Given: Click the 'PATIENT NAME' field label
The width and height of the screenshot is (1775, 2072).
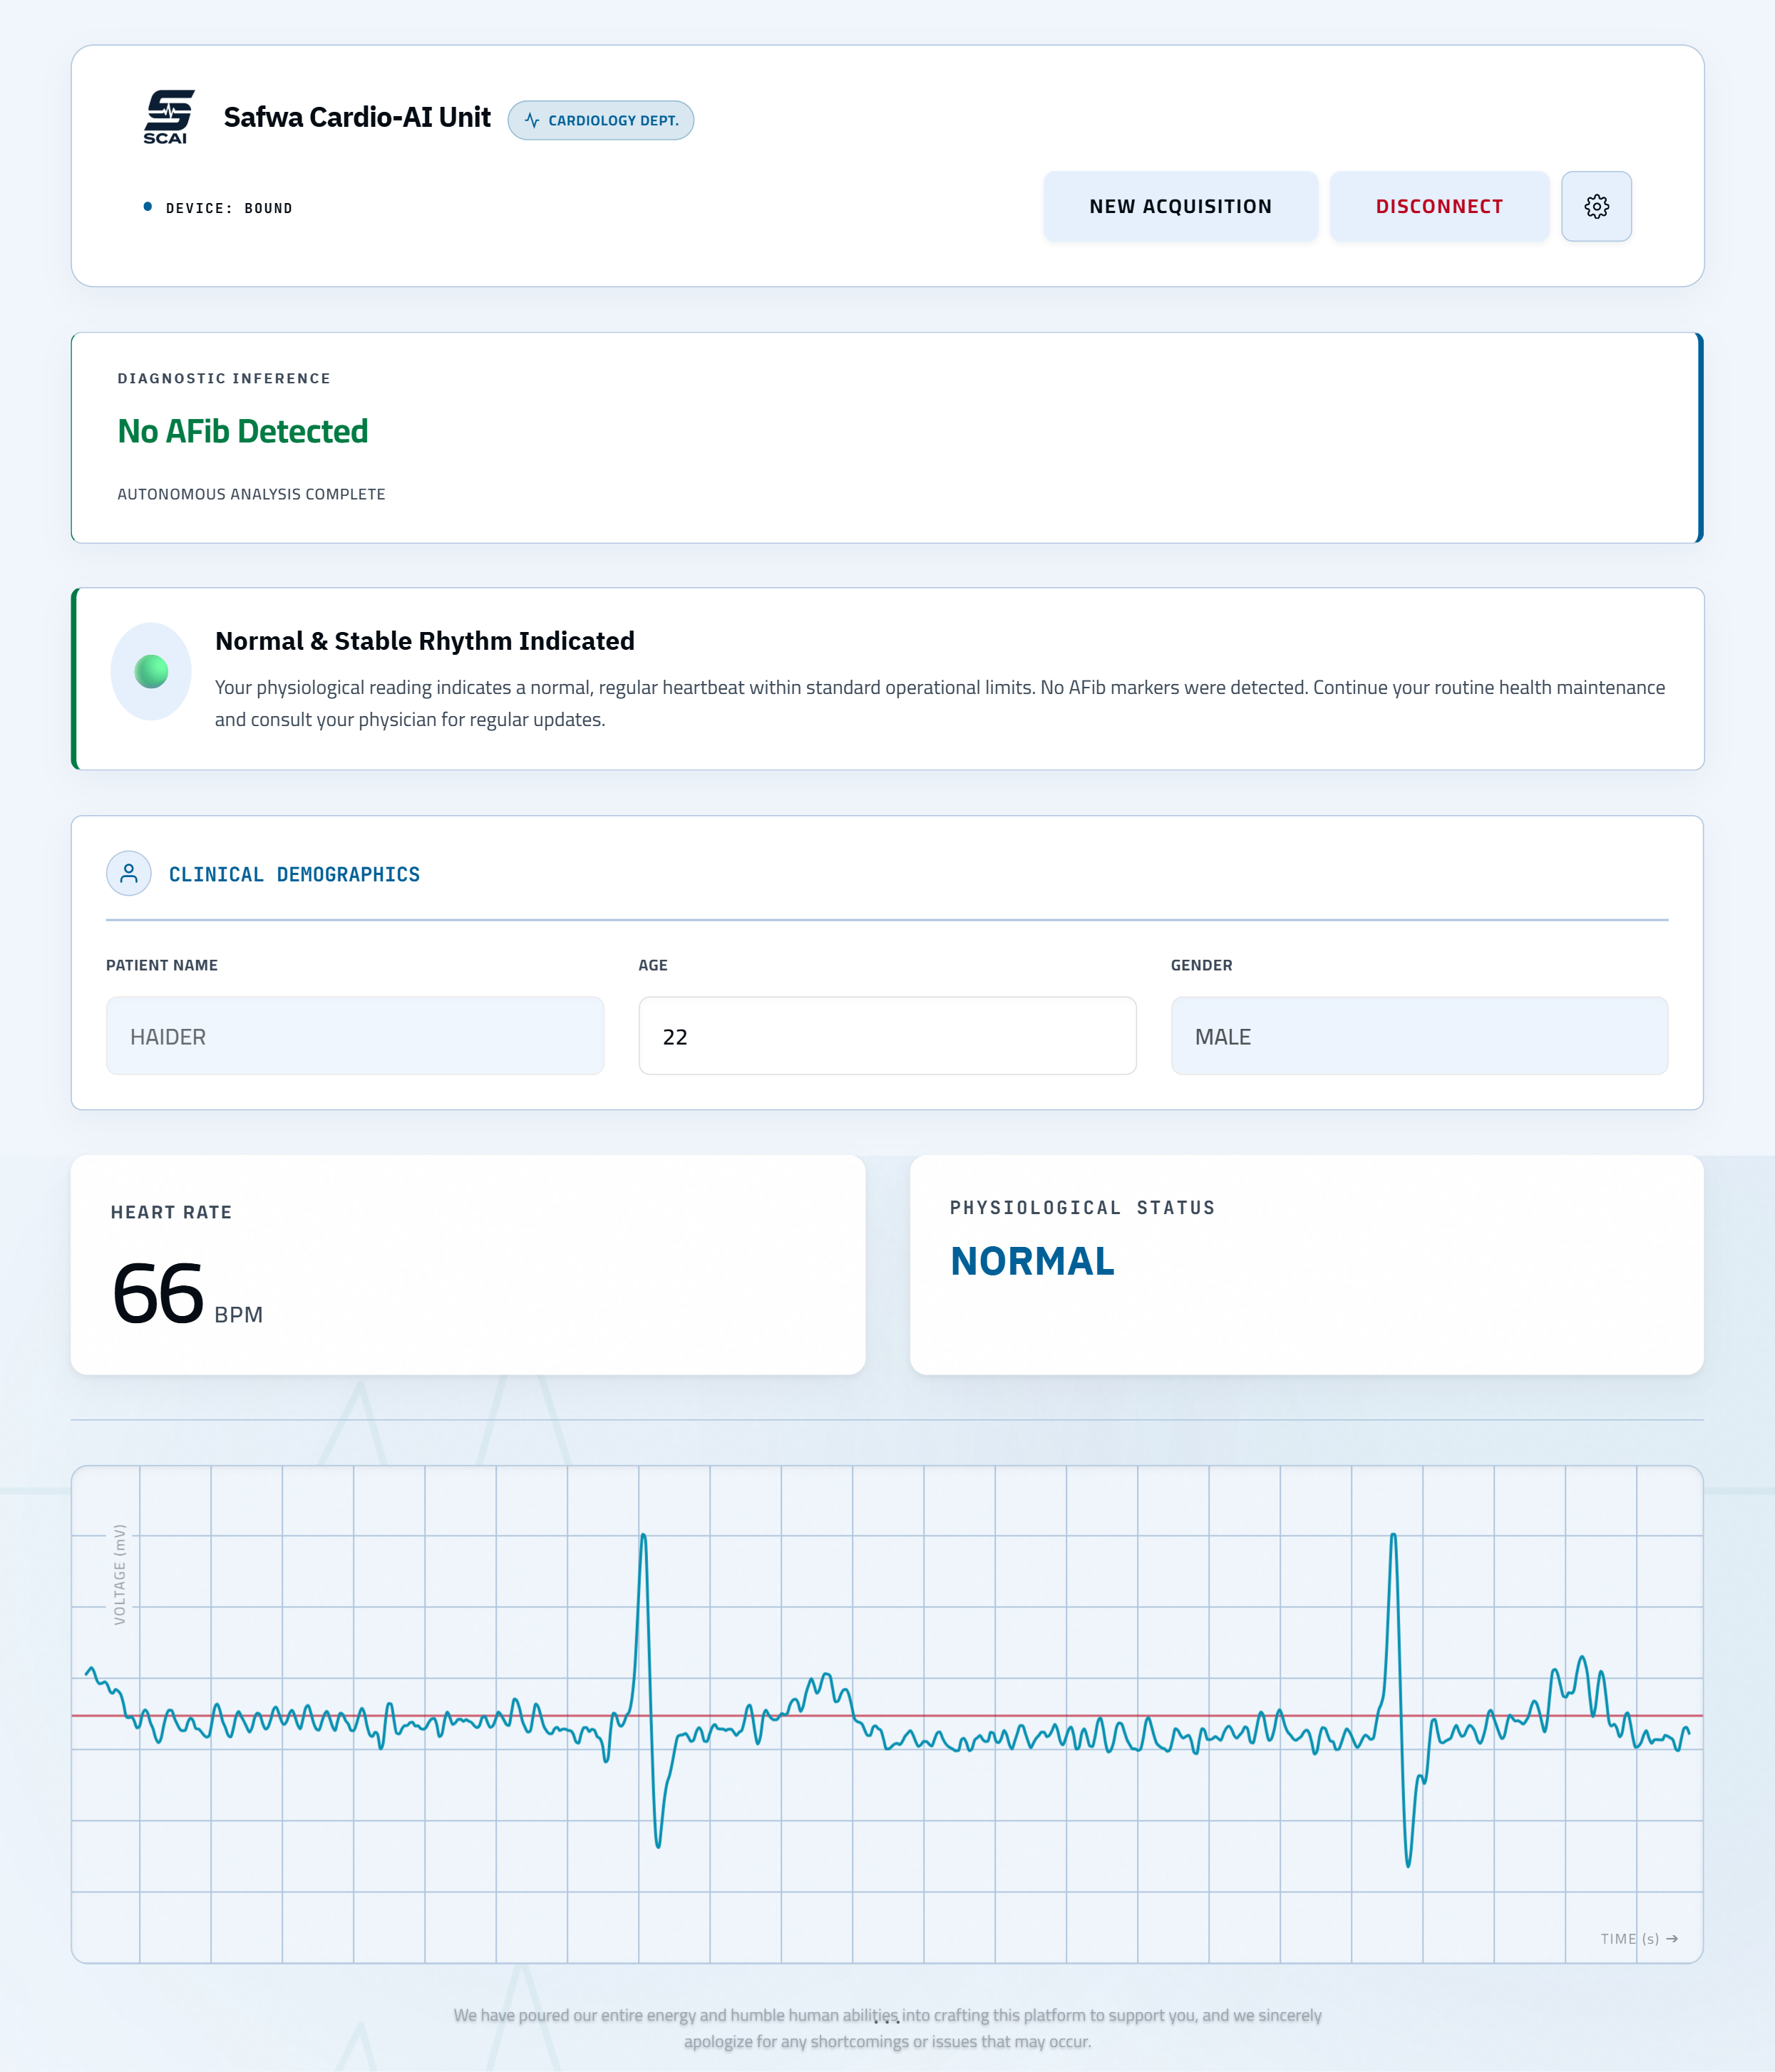Looking at the screenshot, I should point(162,965).
